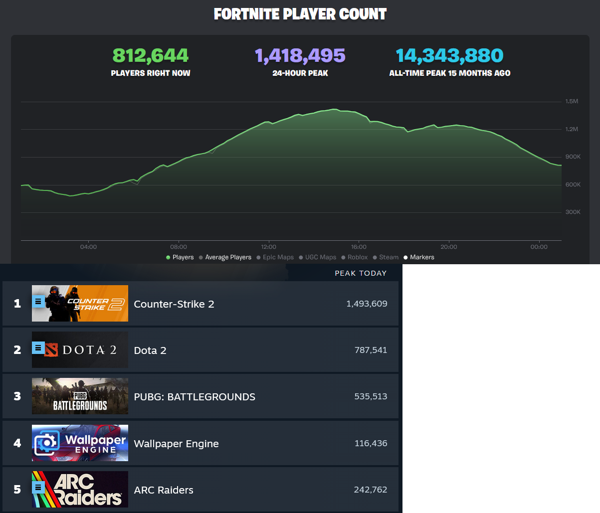Click the list icon on Counter-Strike 2 thumbnail

coord(38,301)
